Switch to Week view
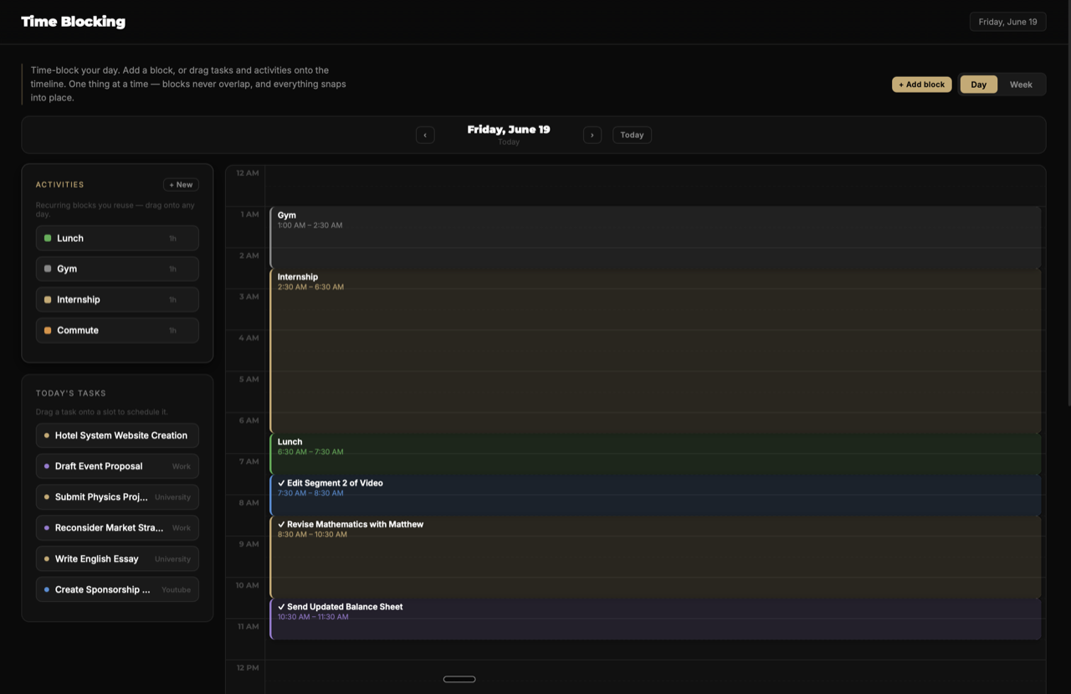Viewport: 1071px width, 694px height. [1021, 85]
